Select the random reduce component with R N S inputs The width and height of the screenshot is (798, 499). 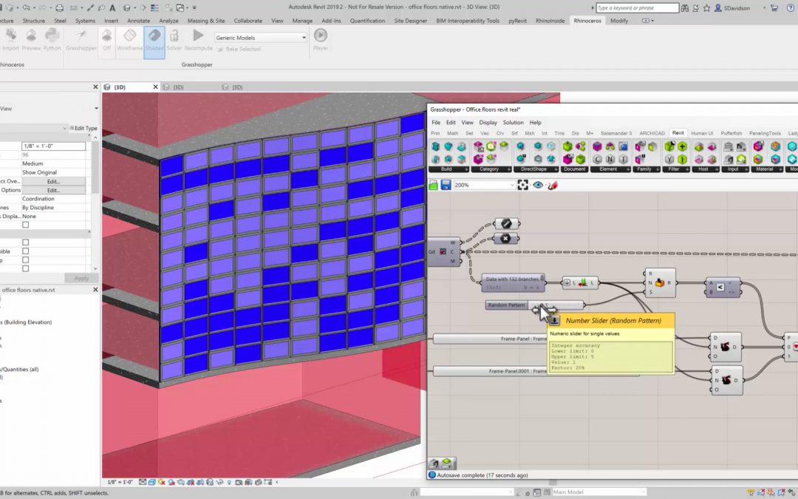click(660, 282)
